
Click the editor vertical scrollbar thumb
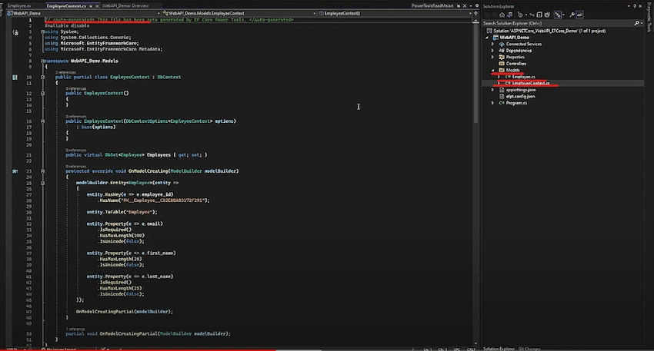point(475,73)
